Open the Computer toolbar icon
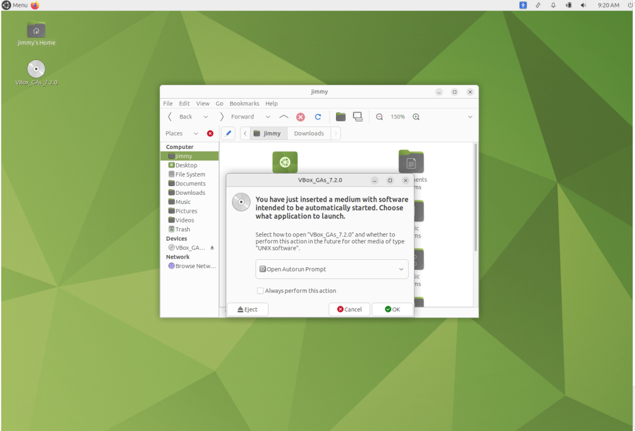The width and height of the screenshot is (635, 431). click(x=358, y=117)
